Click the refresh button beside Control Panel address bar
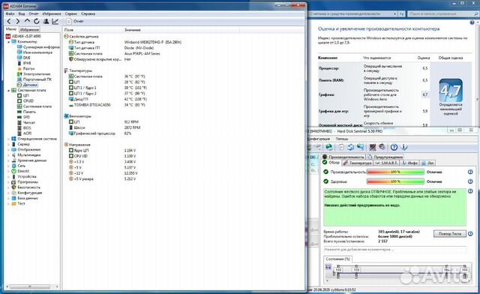 click(402, 13)
